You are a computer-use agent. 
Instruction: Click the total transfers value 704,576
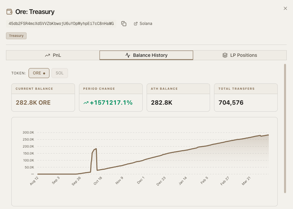point(231,103)
